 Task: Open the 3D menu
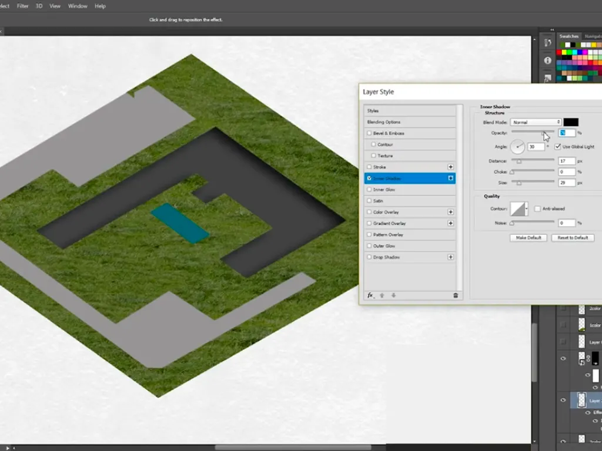(x=39, y=6)
